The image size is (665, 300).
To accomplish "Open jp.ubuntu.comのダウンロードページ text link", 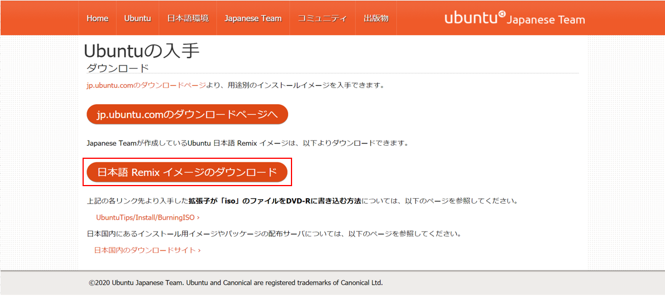I will 146,85.
